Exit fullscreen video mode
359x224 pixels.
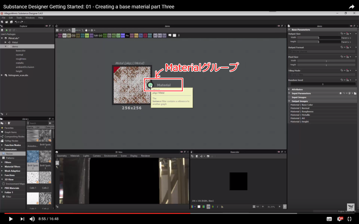point(349,219)
